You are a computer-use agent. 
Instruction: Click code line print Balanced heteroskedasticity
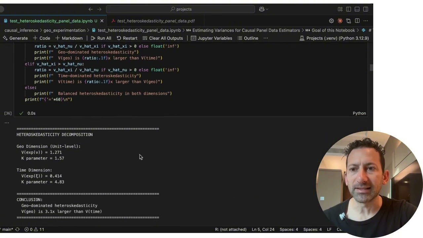[103, 94]
